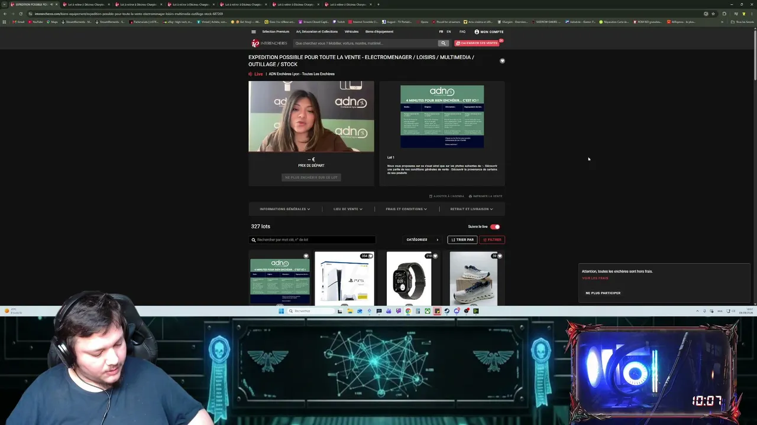The image size is (757, 425).
Task: Click the live auction video stream
Action: (x=311, y=116)
